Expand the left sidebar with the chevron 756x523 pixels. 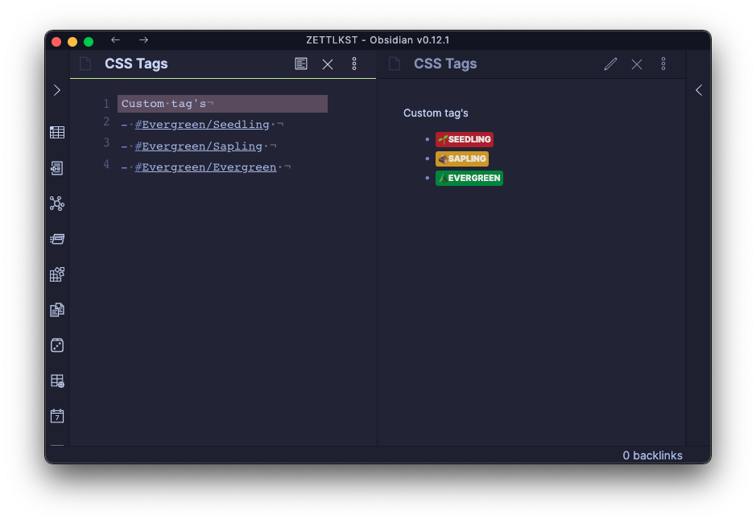pos(57,90)
